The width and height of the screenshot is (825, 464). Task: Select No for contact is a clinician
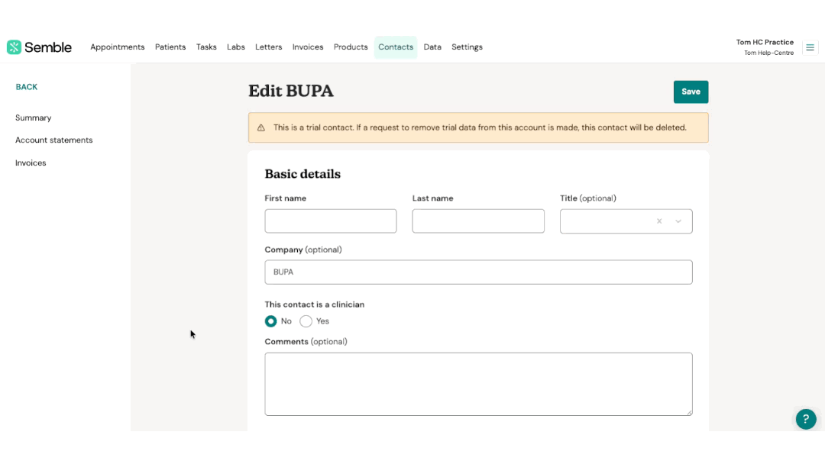[270, 321]
